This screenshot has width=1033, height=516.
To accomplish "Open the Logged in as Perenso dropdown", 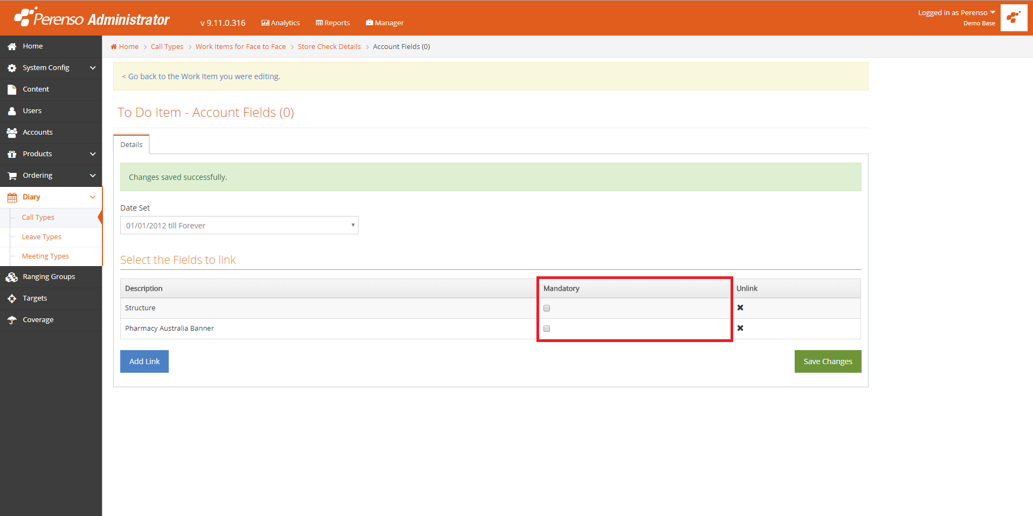I will tap(956, 12).
